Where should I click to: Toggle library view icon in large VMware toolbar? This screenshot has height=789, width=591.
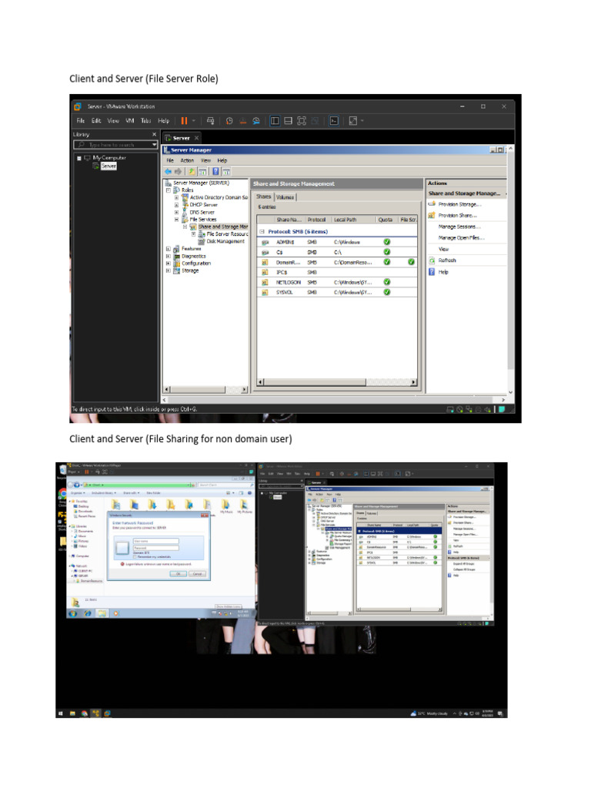(x=275, y=121)
